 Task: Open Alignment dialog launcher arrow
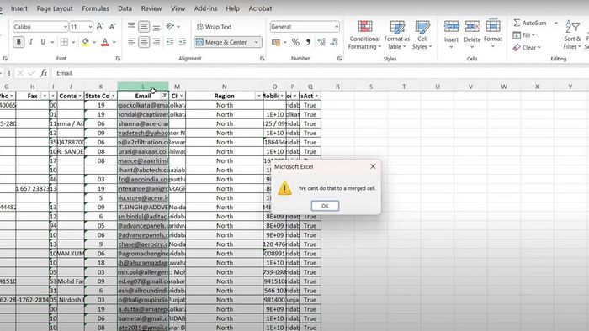[x=263, y=59]
